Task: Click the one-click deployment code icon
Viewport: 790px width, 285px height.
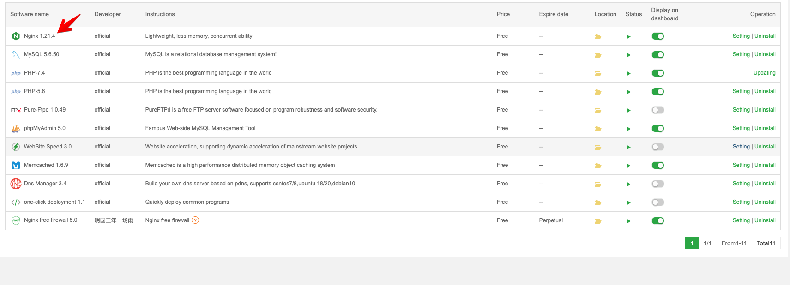Action: tap(16, 202)
